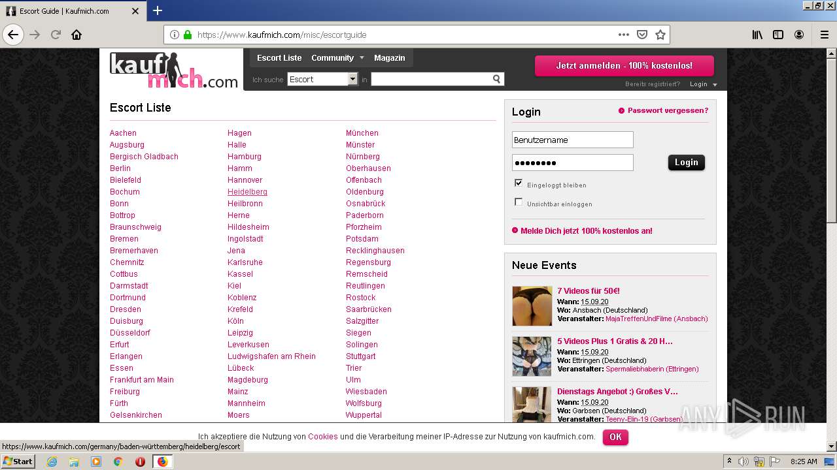
Task: Close the Escort Guide browser tab
Action: click(135, 11)
